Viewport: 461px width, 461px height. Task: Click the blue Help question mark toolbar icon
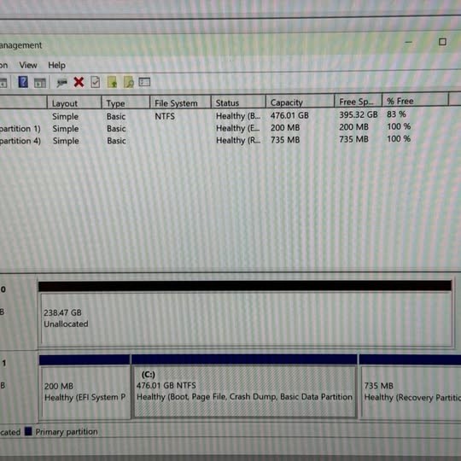tap(23, 82)
